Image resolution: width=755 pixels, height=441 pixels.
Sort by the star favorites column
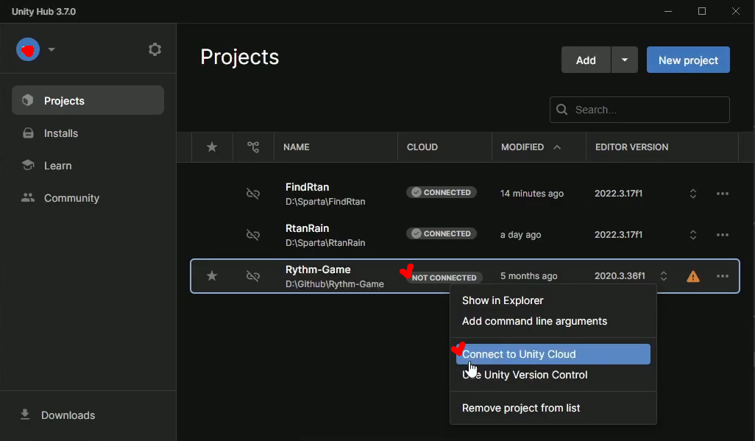click(x=212, y=147)
